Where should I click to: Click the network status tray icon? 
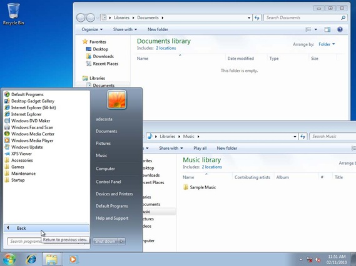[x=310, y=260]
